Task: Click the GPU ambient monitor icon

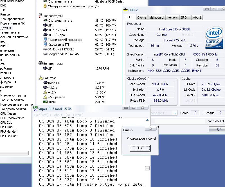Action: coord(45,44)
